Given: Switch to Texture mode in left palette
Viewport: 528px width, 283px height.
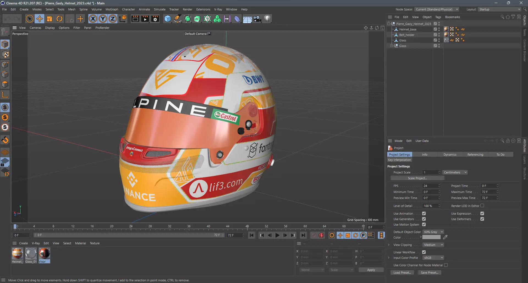Looking at the screenshot, I should click(5, 54).
